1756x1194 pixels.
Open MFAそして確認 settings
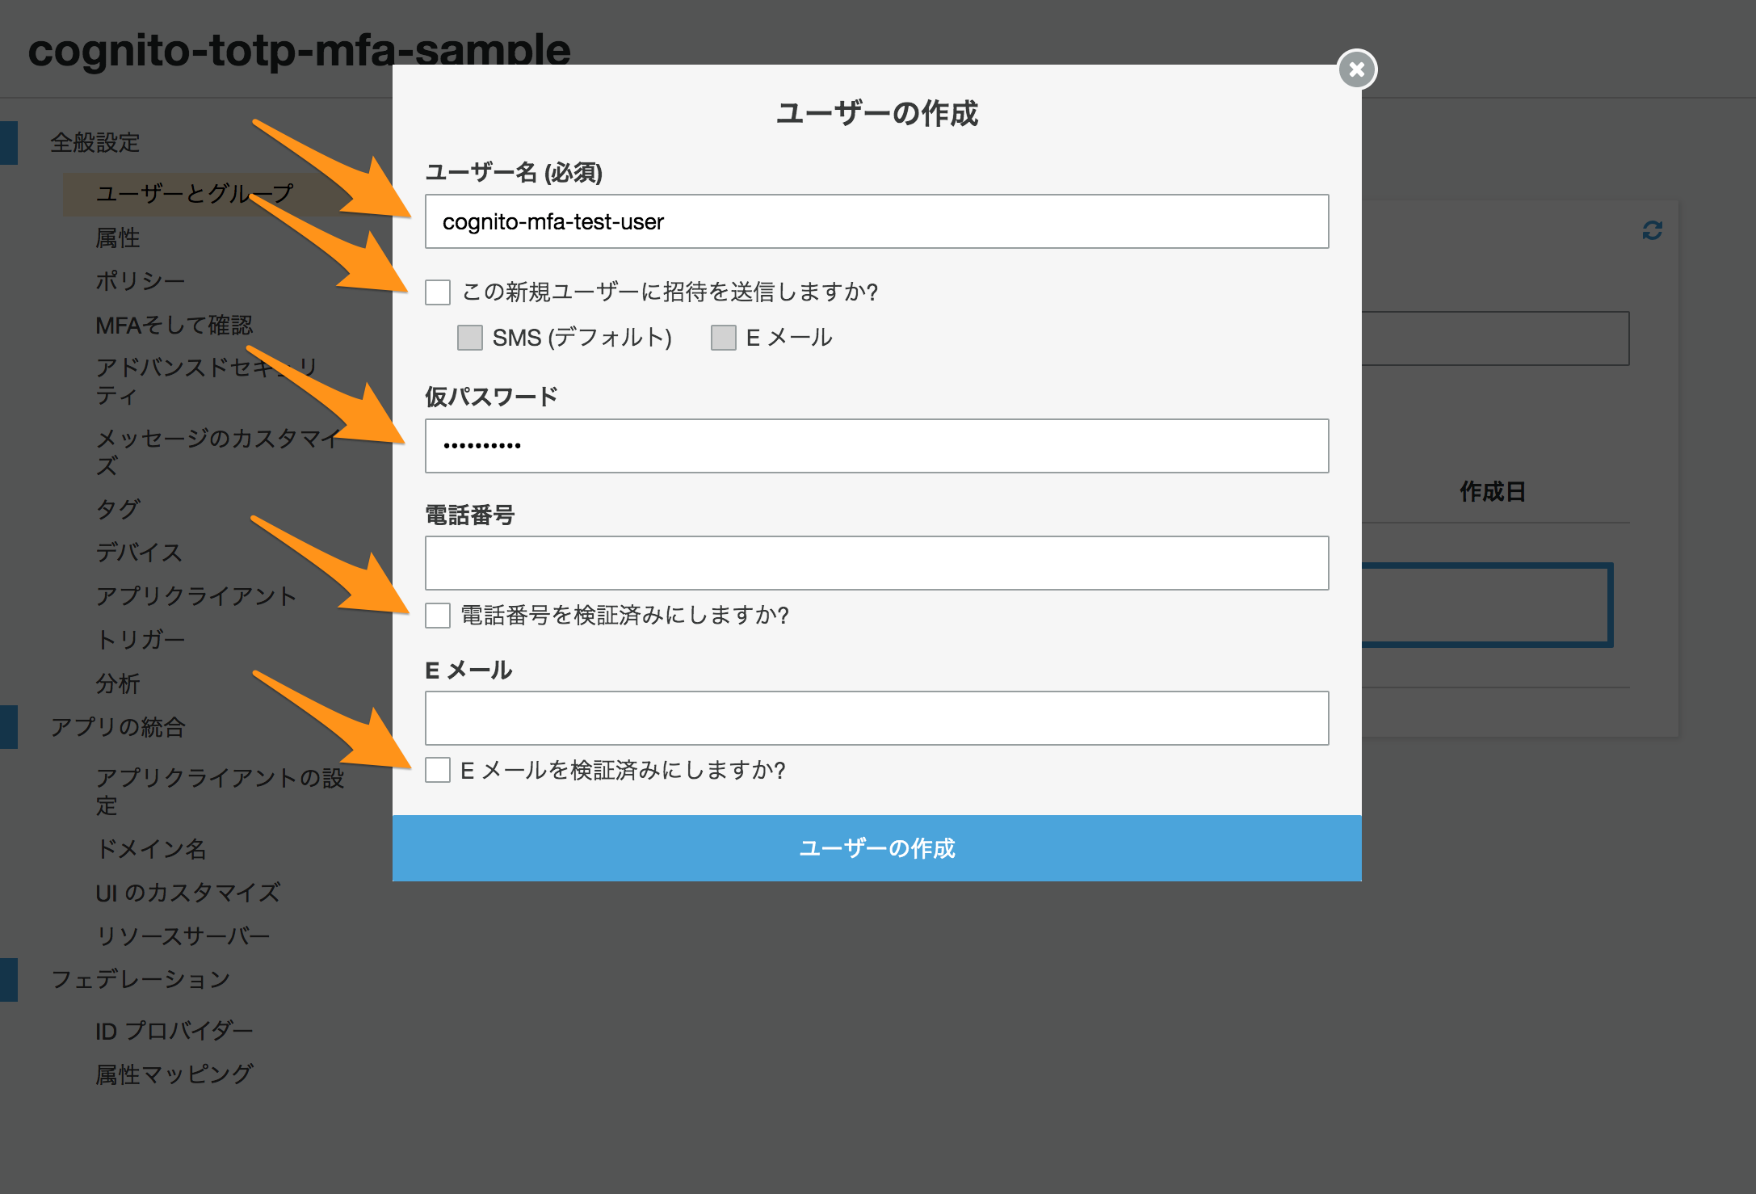[175, 325]
